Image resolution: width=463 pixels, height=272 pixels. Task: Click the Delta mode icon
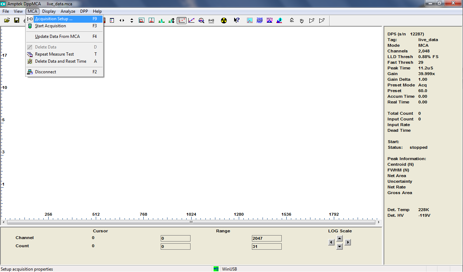[x=270, y=21]
